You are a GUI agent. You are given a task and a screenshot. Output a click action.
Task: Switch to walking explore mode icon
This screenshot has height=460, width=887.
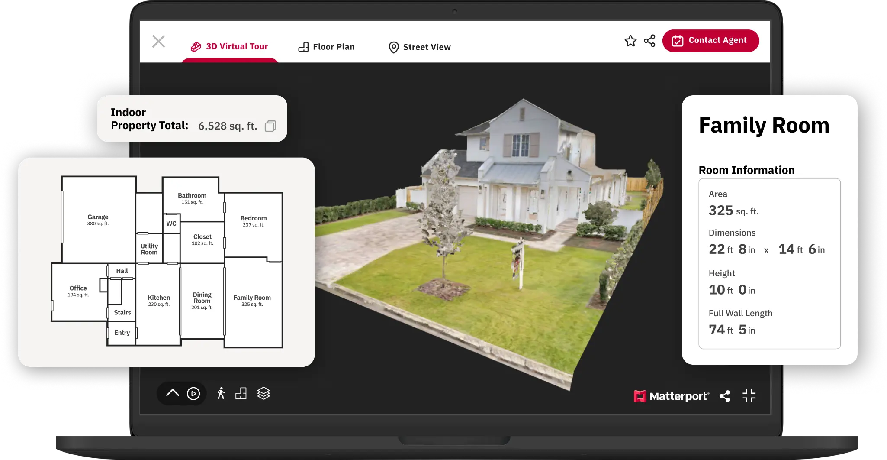(221, 393)
